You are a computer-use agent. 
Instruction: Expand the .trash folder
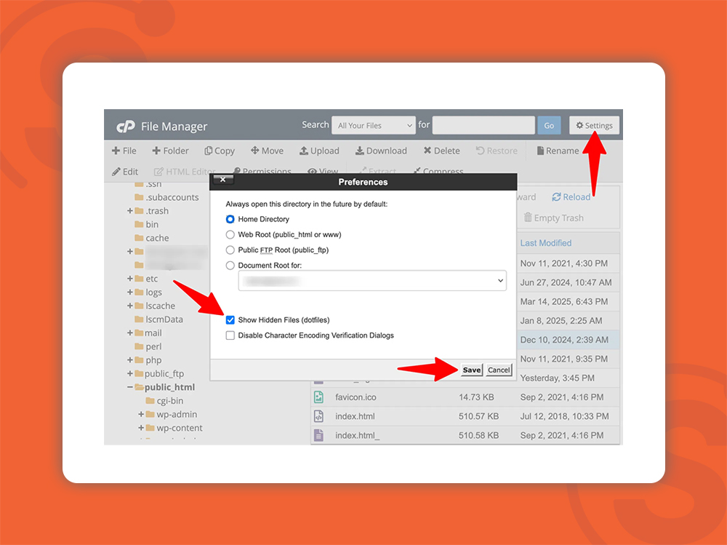pos(130,211)
